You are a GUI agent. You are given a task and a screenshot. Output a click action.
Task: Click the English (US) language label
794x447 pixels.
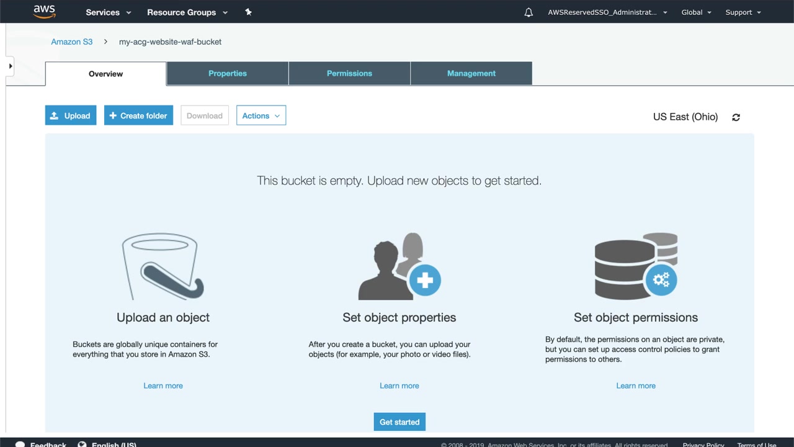point(114,445)
